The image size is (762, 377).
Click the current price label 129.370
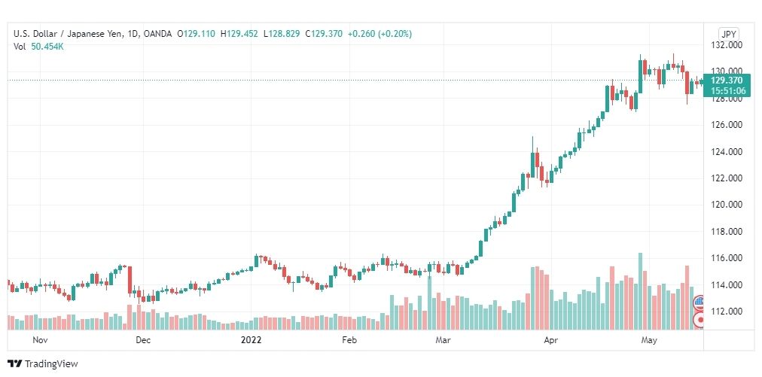(x=726, y=81)
